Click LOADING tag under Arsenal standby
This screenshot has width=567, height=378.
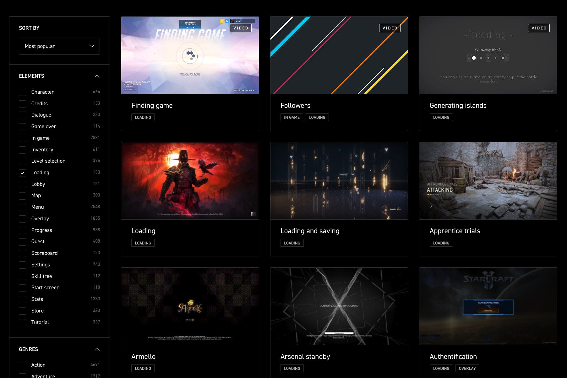pos(292,369)
